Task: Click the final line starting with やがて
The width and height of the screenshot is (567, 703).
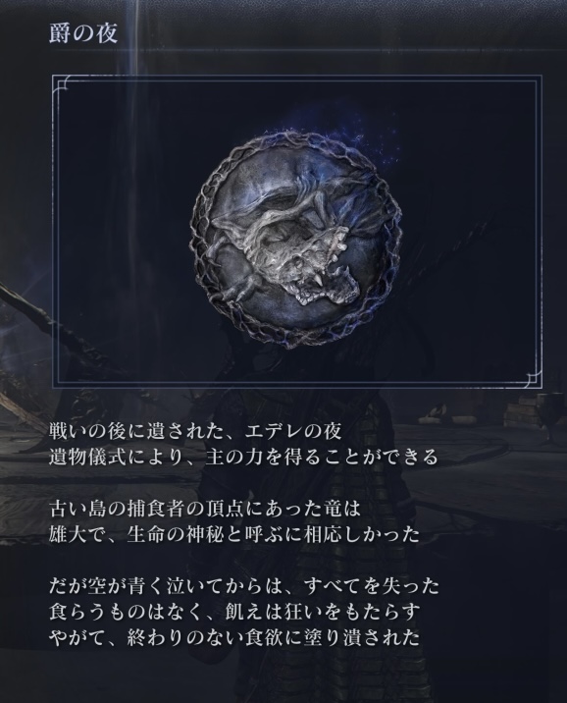Action: click(x=234, y=638)
